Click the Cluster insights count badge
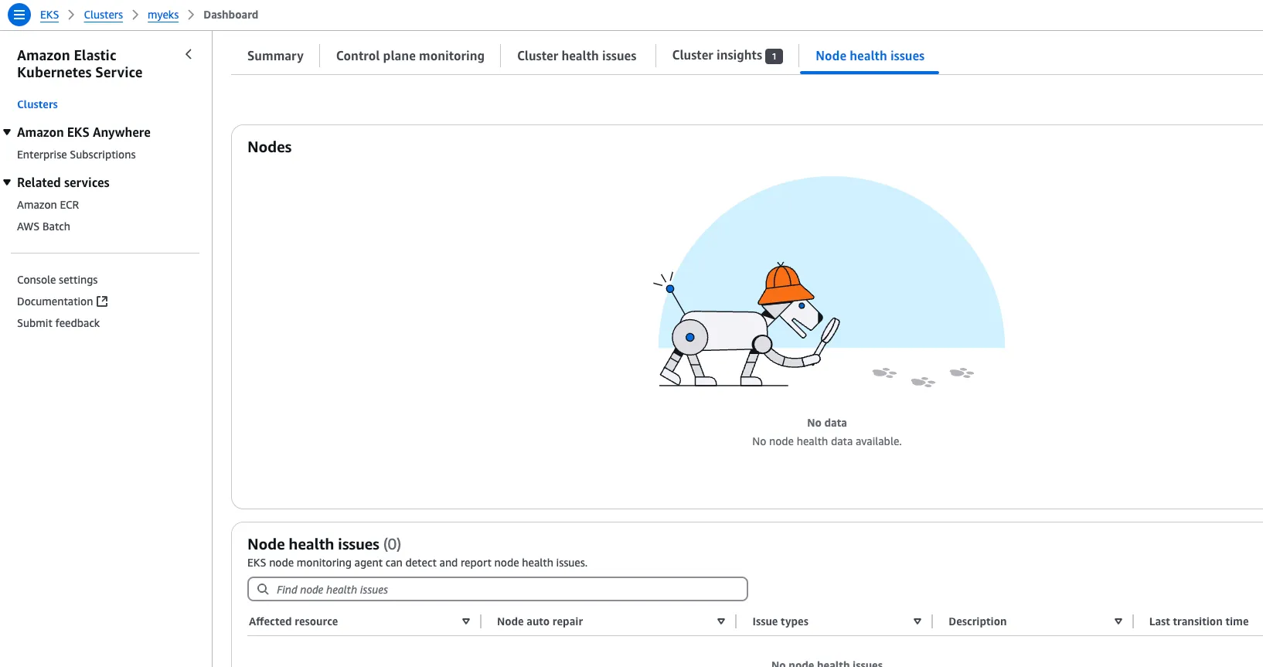 click(x=774, y=56)
